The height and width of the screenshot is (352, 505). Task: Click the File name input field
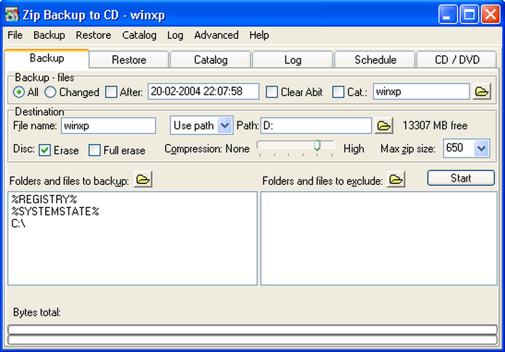point(109,125)
